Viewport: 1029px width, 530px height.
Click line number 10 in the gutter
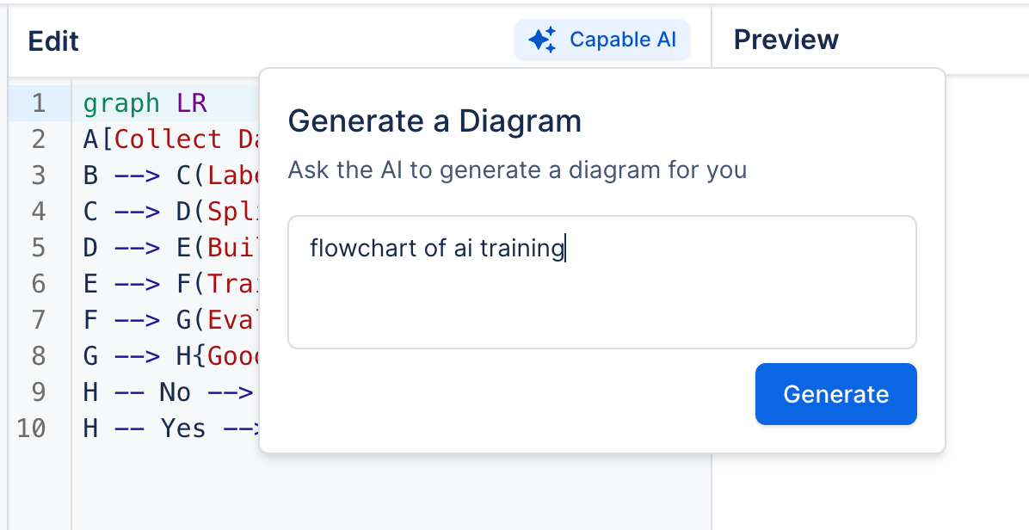coord(32,428)
